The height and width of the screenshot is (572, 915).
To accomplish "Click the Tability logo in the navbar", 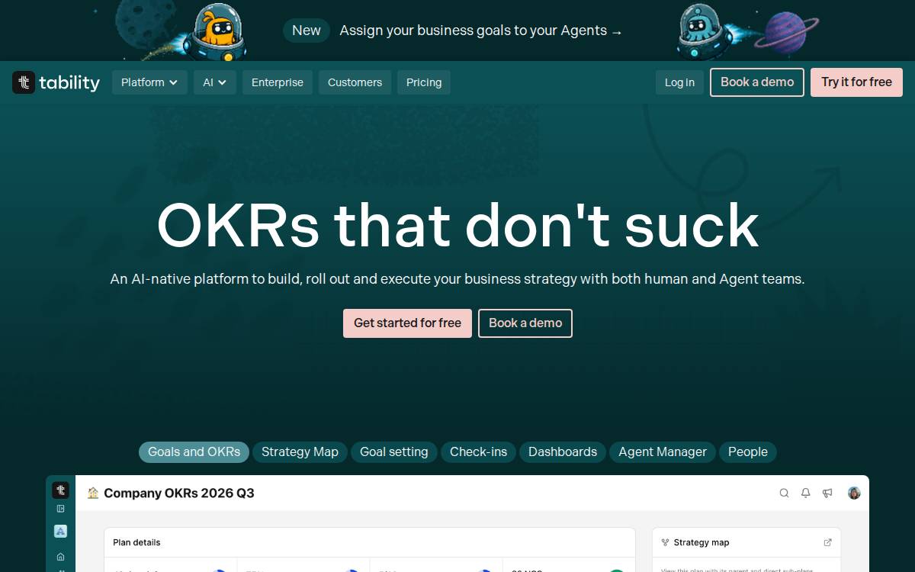I will point(56,82).
